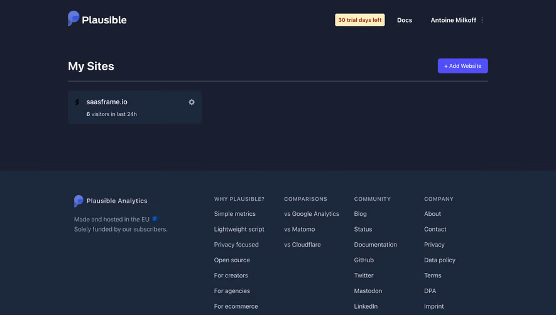
Task: Open the Open source footer link
Action: 232,260
